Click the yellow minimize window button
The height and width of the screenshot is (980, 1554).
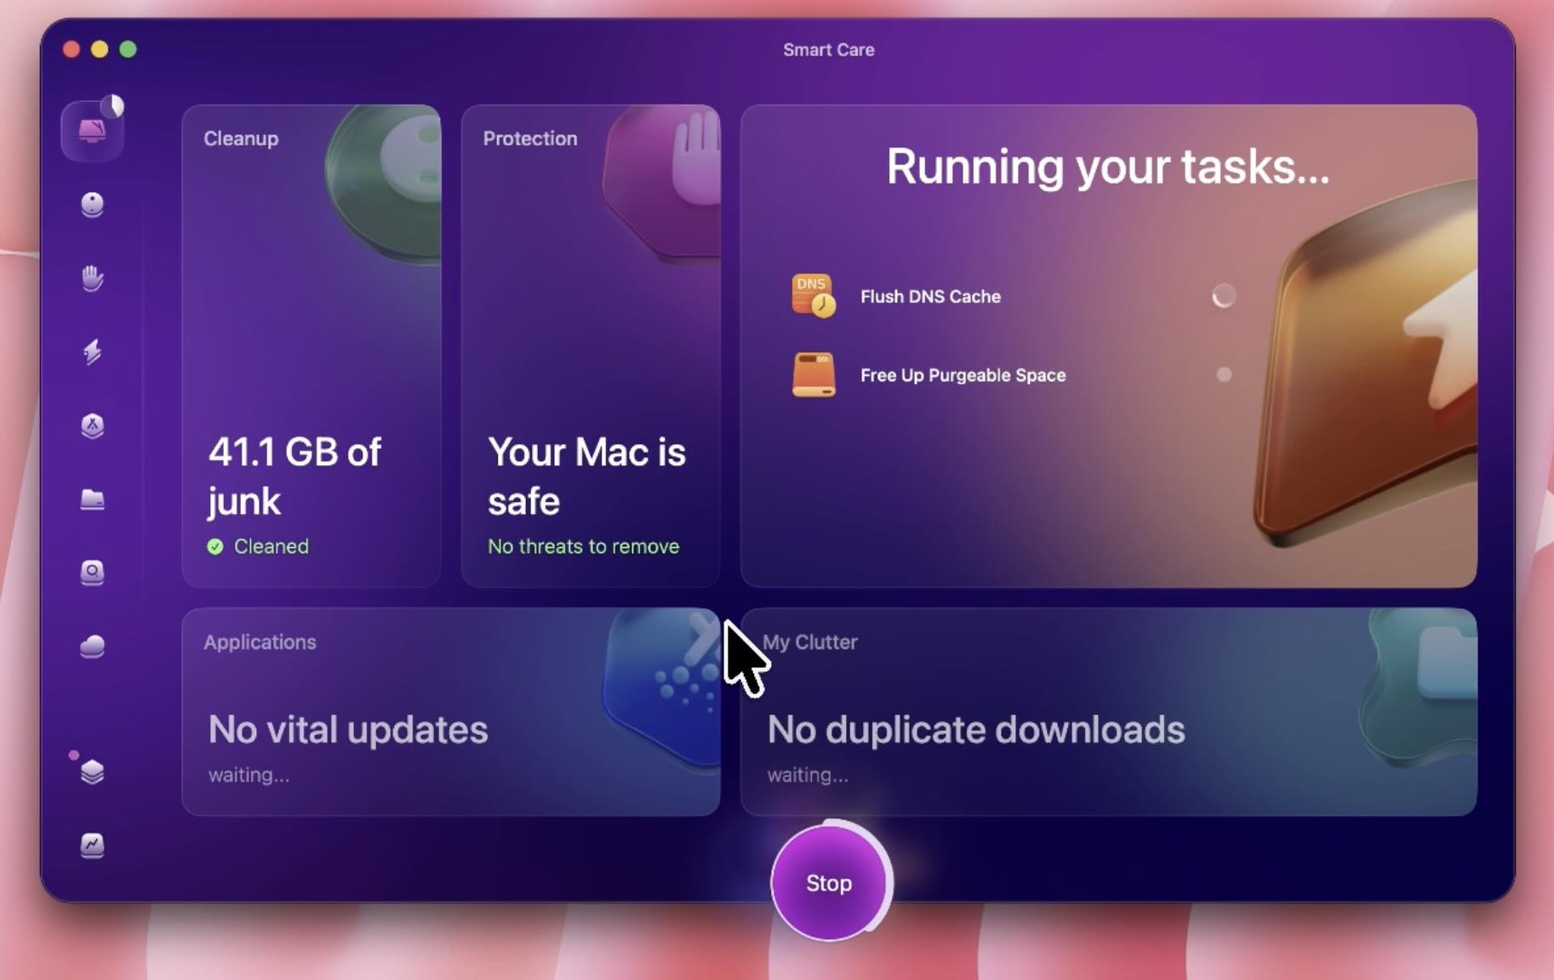[x=100, y=49]
